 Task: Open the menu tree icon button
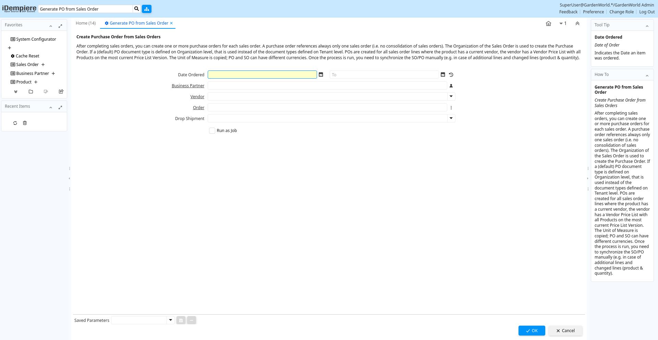147,9
